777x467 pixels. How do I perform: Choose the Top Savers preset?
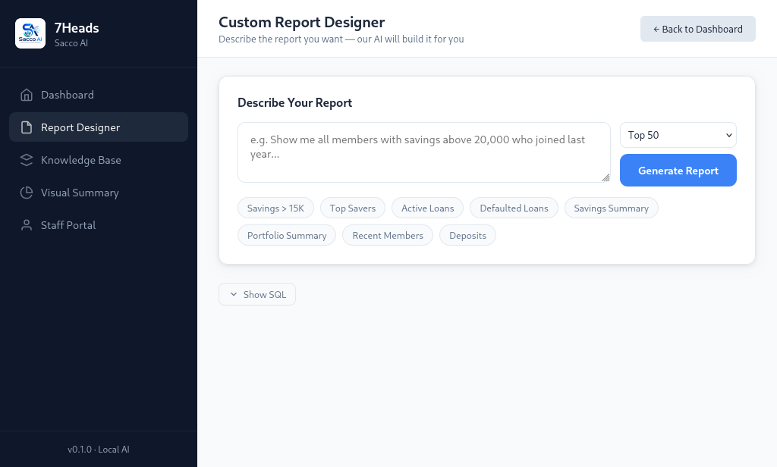[353, 208]
